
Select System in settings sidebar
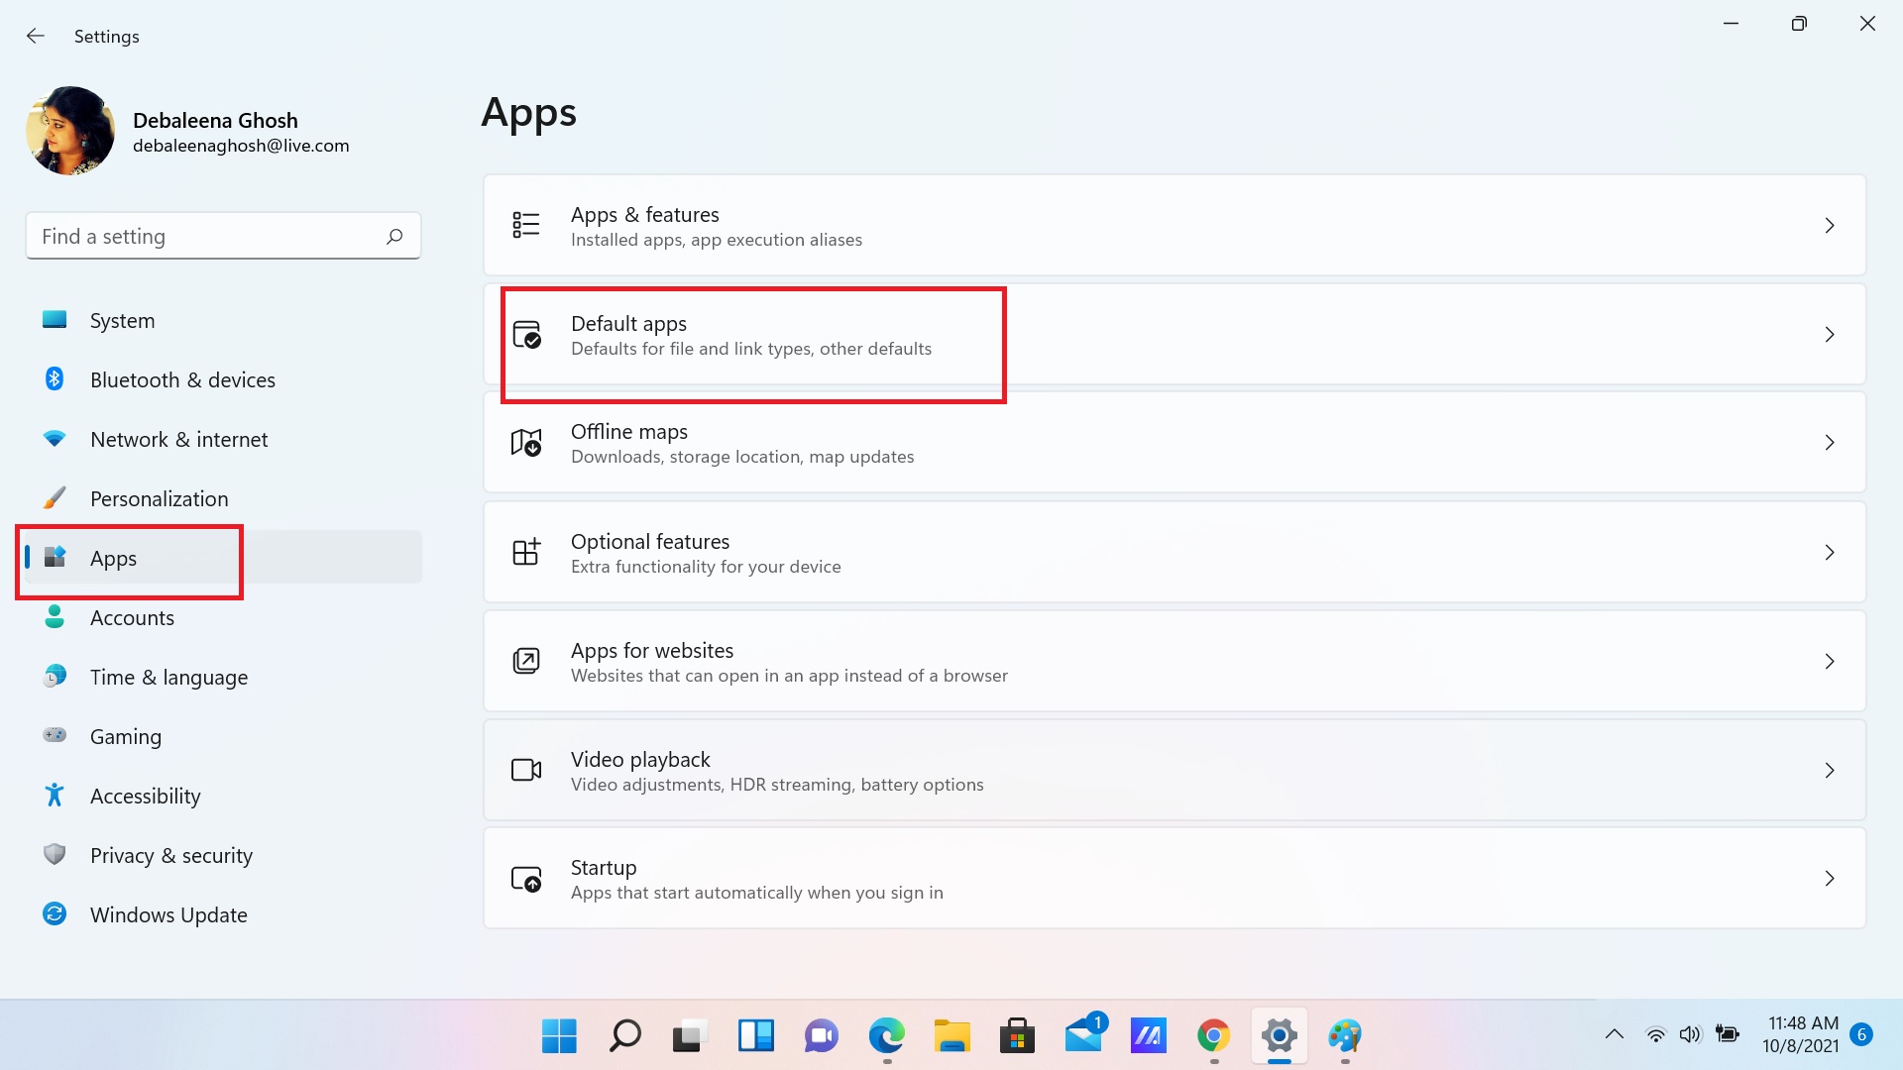point(122,319)
